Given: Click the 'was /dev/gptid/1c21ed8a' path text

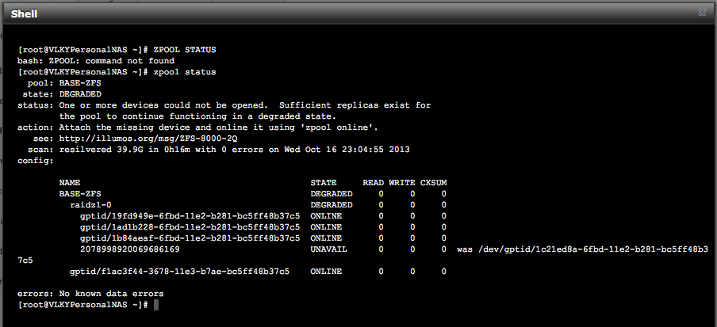Looking at the screenshot, I should click(x=582, y=249).
